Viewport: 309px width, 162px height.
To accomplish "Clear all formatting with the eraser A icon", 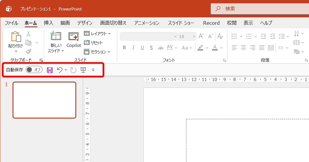I will (220, 36).
